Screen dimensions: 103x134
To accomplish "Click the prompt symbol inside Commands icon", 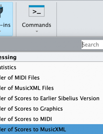I will click(x=37, y=12).
